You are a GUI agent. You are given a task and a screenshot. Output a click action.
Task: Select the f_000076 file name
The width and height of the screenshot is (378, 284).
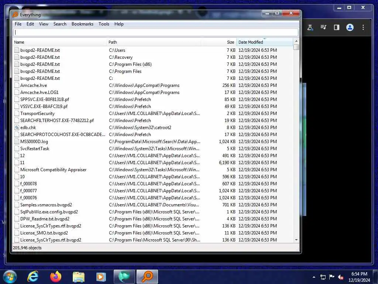click(28, 198)
